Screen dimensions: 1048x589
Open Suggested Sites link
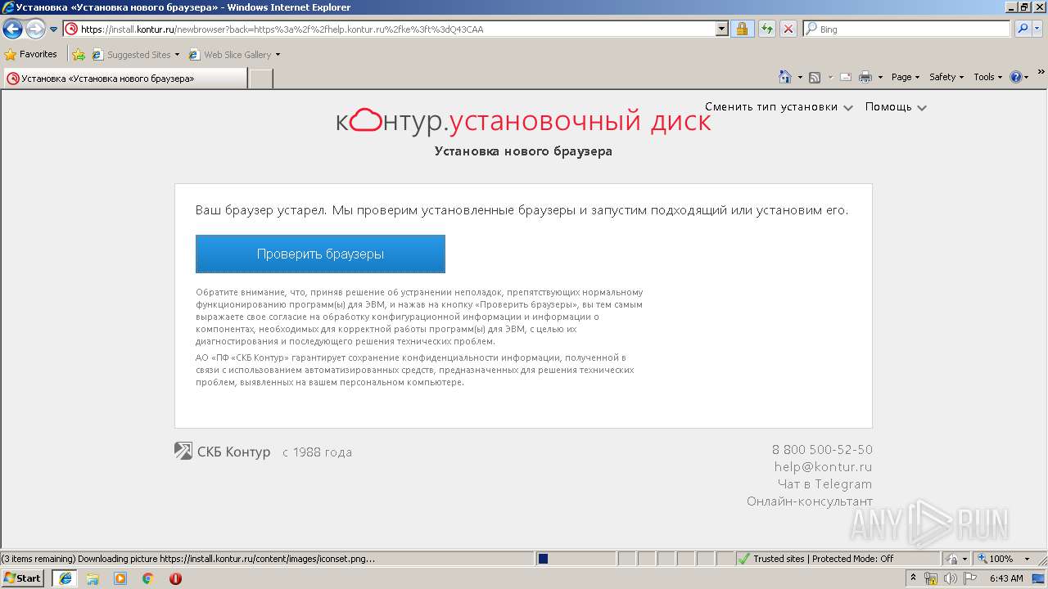pos(135,55)
